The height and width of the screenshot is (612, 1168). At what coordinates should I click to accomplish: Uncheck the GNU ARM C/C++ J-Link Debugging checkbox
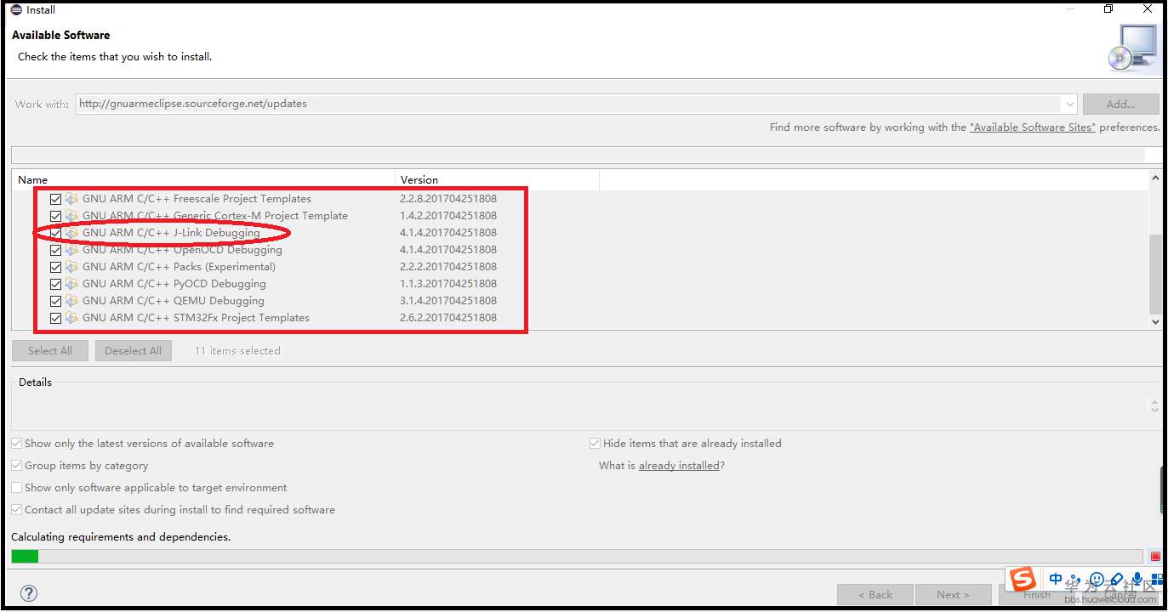coord(56,233)
